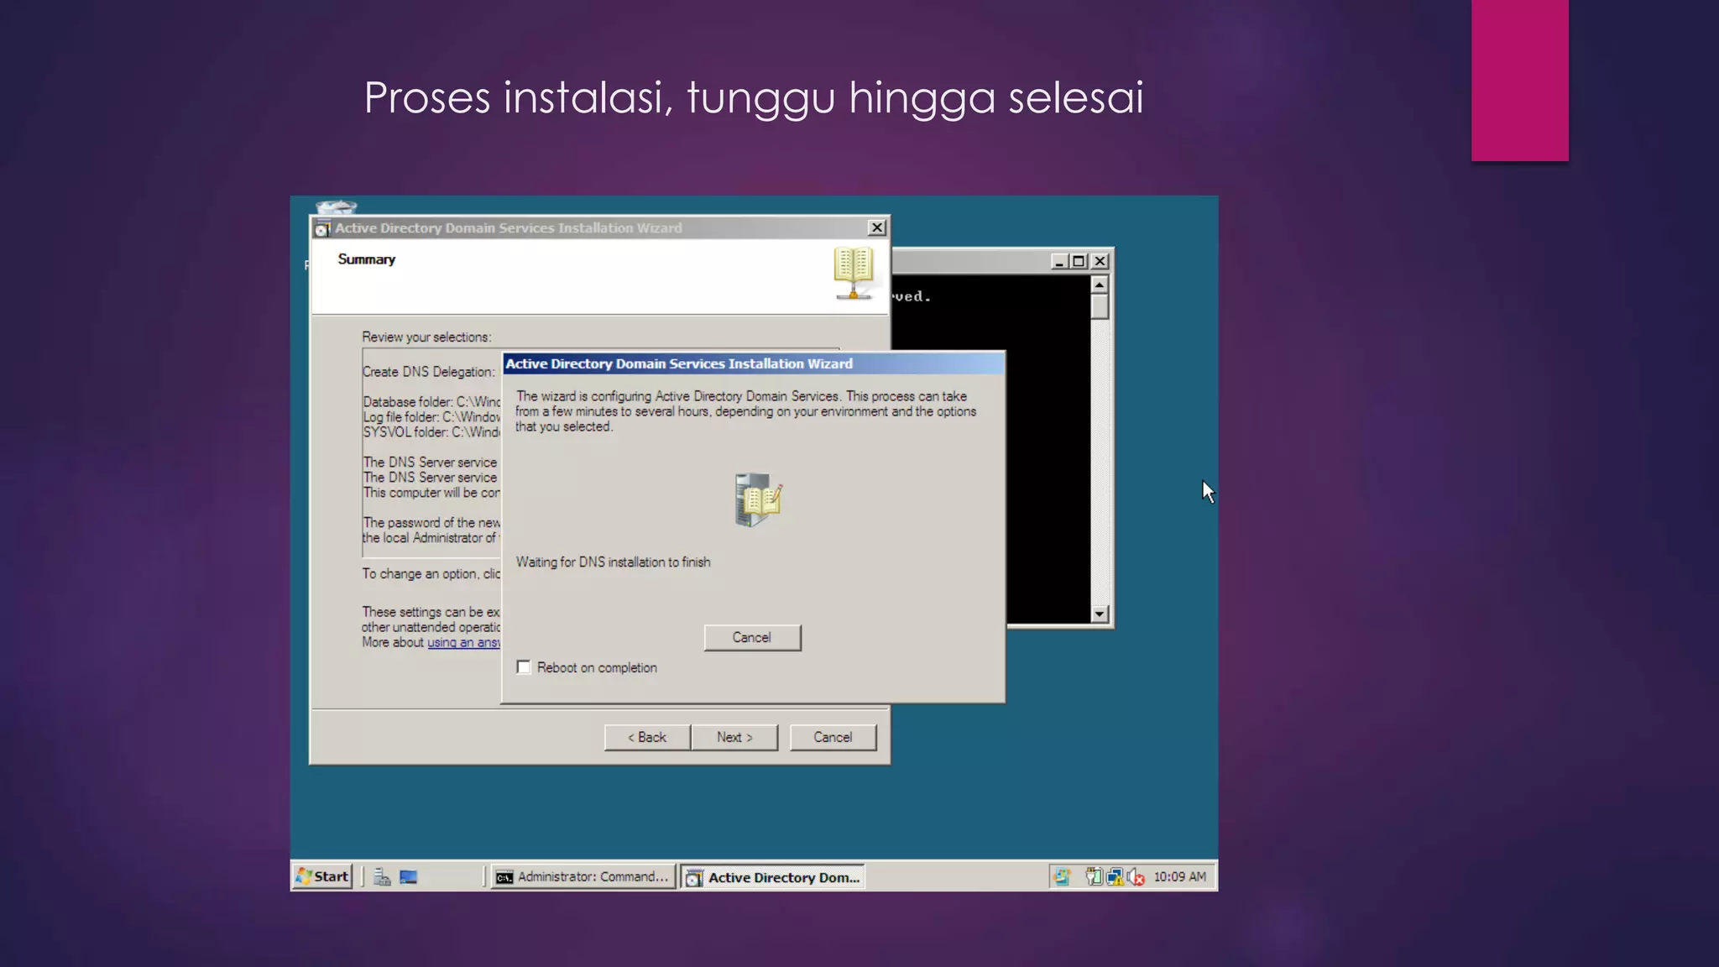Image resolution: width=1719 pixels, height=967 pixels.
Task: Open Server Manager quick launch icon
Action: click(x=382, y=877)
